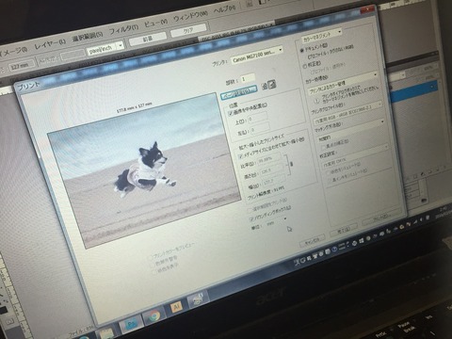Viewport: 452px width, 339px height.
Task: Open Google Chrome from the taskbar
Action: pyautogui.click(x=153, y=315)
